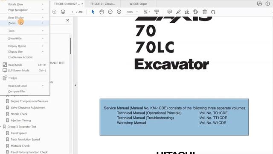Click the bookmarks panel scrollbar thumb
273x154 pixels.
[70, 46]
